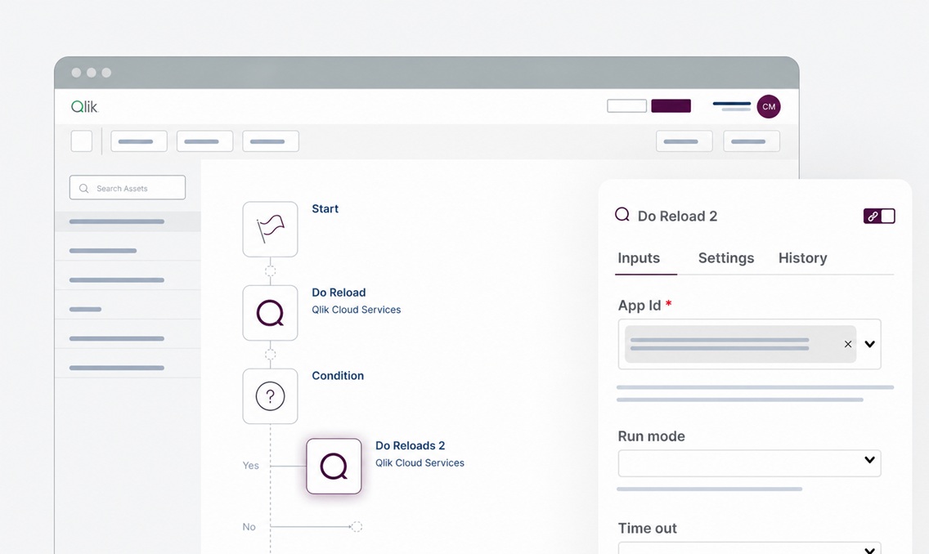Select the Start flag block
This screenshot has height=554, width=929.
coord(270,229)
